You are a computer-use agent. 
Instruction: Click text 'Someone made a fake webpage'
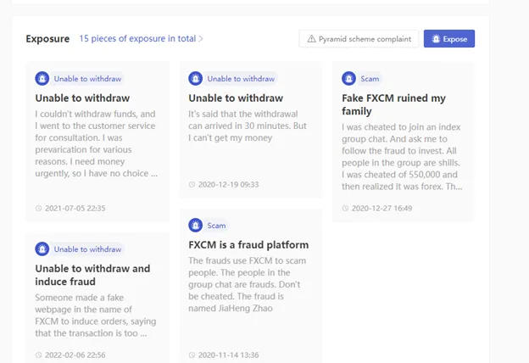96,315
